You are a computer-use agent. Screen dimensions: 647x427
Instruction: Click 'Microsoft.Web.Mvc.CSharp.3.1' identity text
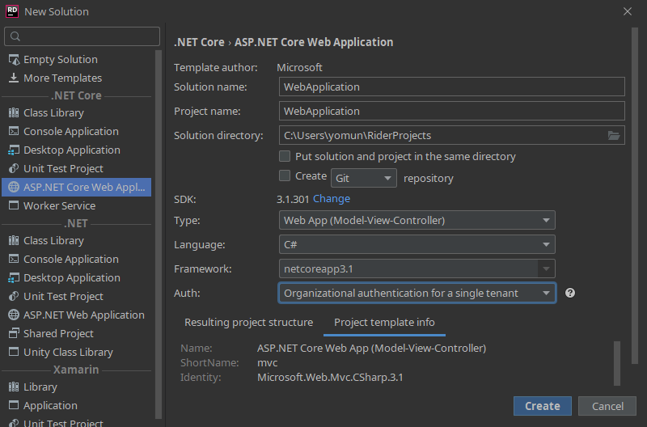[330, 377]
